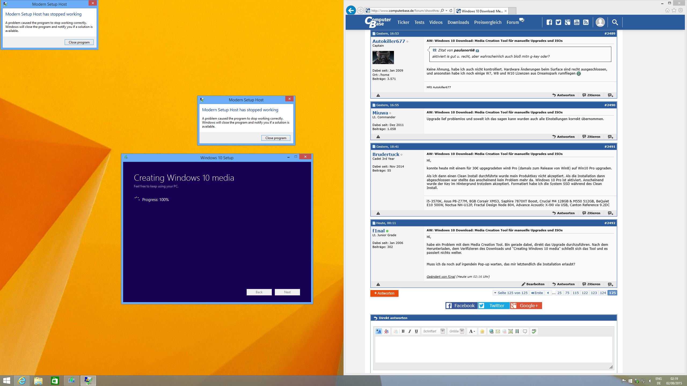Click inside the reply text area
Screen dimensions: 687x386
point(493,349)
